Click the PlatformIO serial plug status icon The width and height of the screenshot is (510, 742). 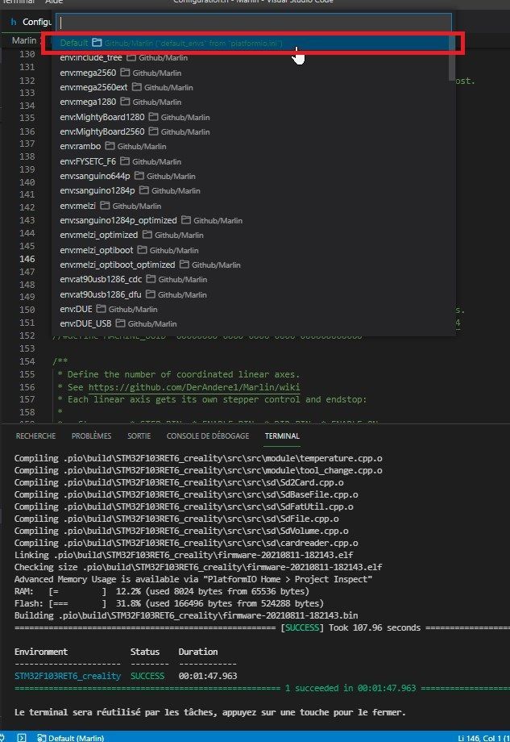[x=3, y=737]
